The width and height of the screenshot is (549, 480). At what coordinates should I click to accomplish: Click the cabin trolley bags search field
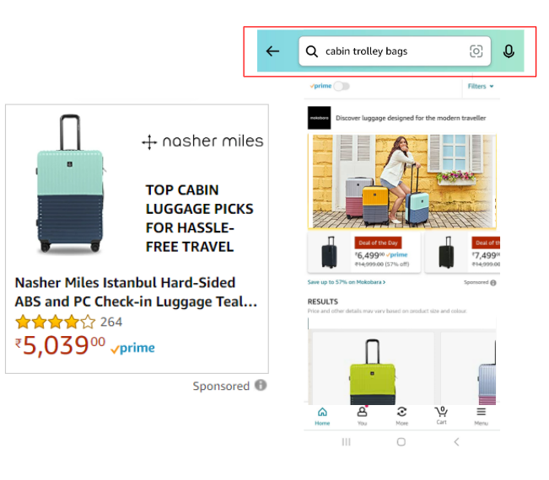[395, 51]
